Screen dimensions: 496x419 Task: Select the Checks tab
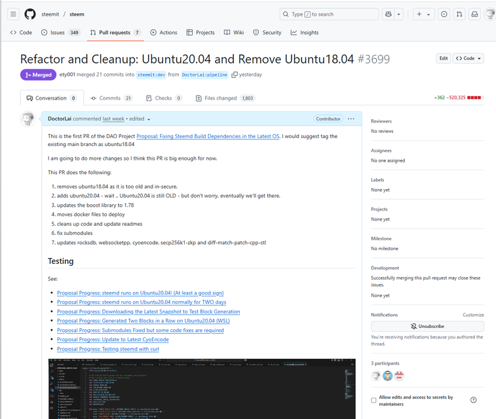click(x=164, y=98)
